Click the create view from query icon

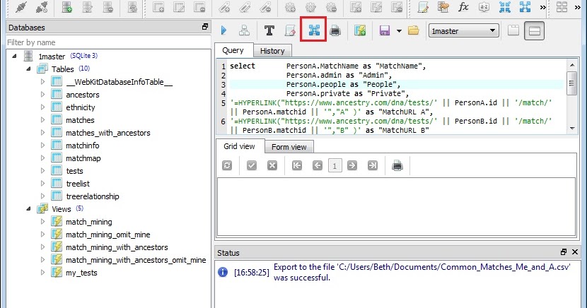(x=360, y=30)
